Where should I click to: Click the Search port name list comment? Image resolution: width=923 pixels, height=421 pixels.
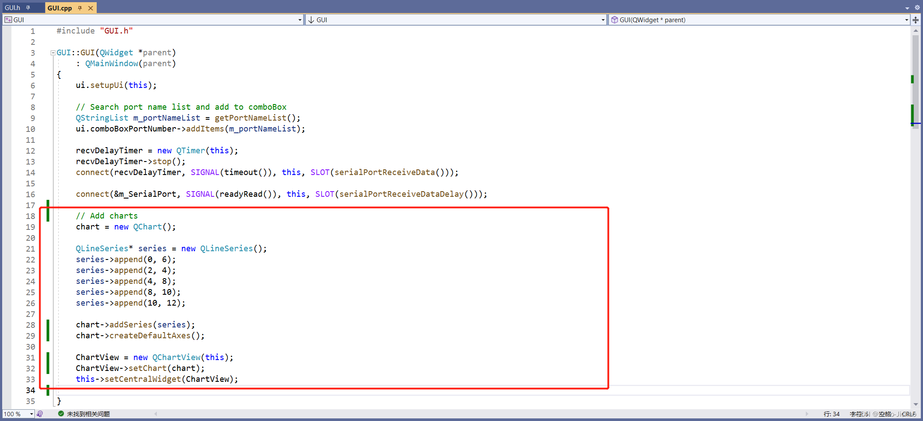[181, 107]
